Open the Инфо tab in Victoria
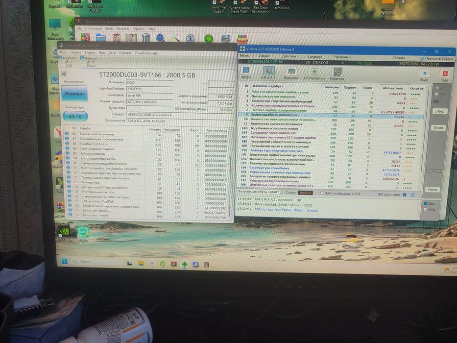The height and width of the screenshot is (343, 457). (246, 73)
